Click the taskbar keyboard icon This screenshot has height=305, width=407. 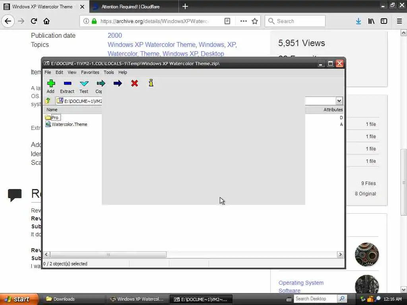tap(289, 299)
